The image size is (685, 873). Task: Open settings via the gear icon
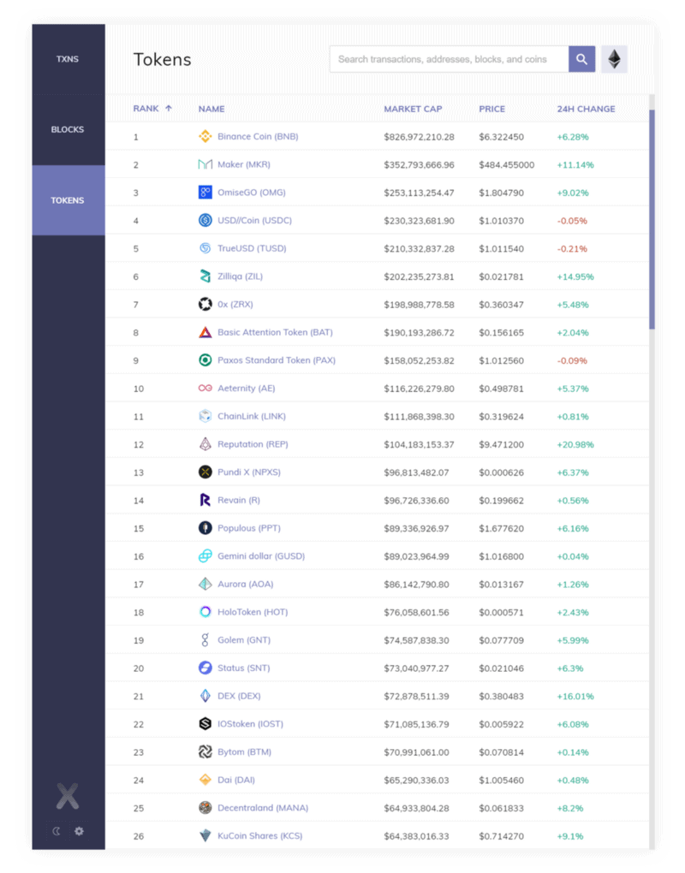point(79,831)
